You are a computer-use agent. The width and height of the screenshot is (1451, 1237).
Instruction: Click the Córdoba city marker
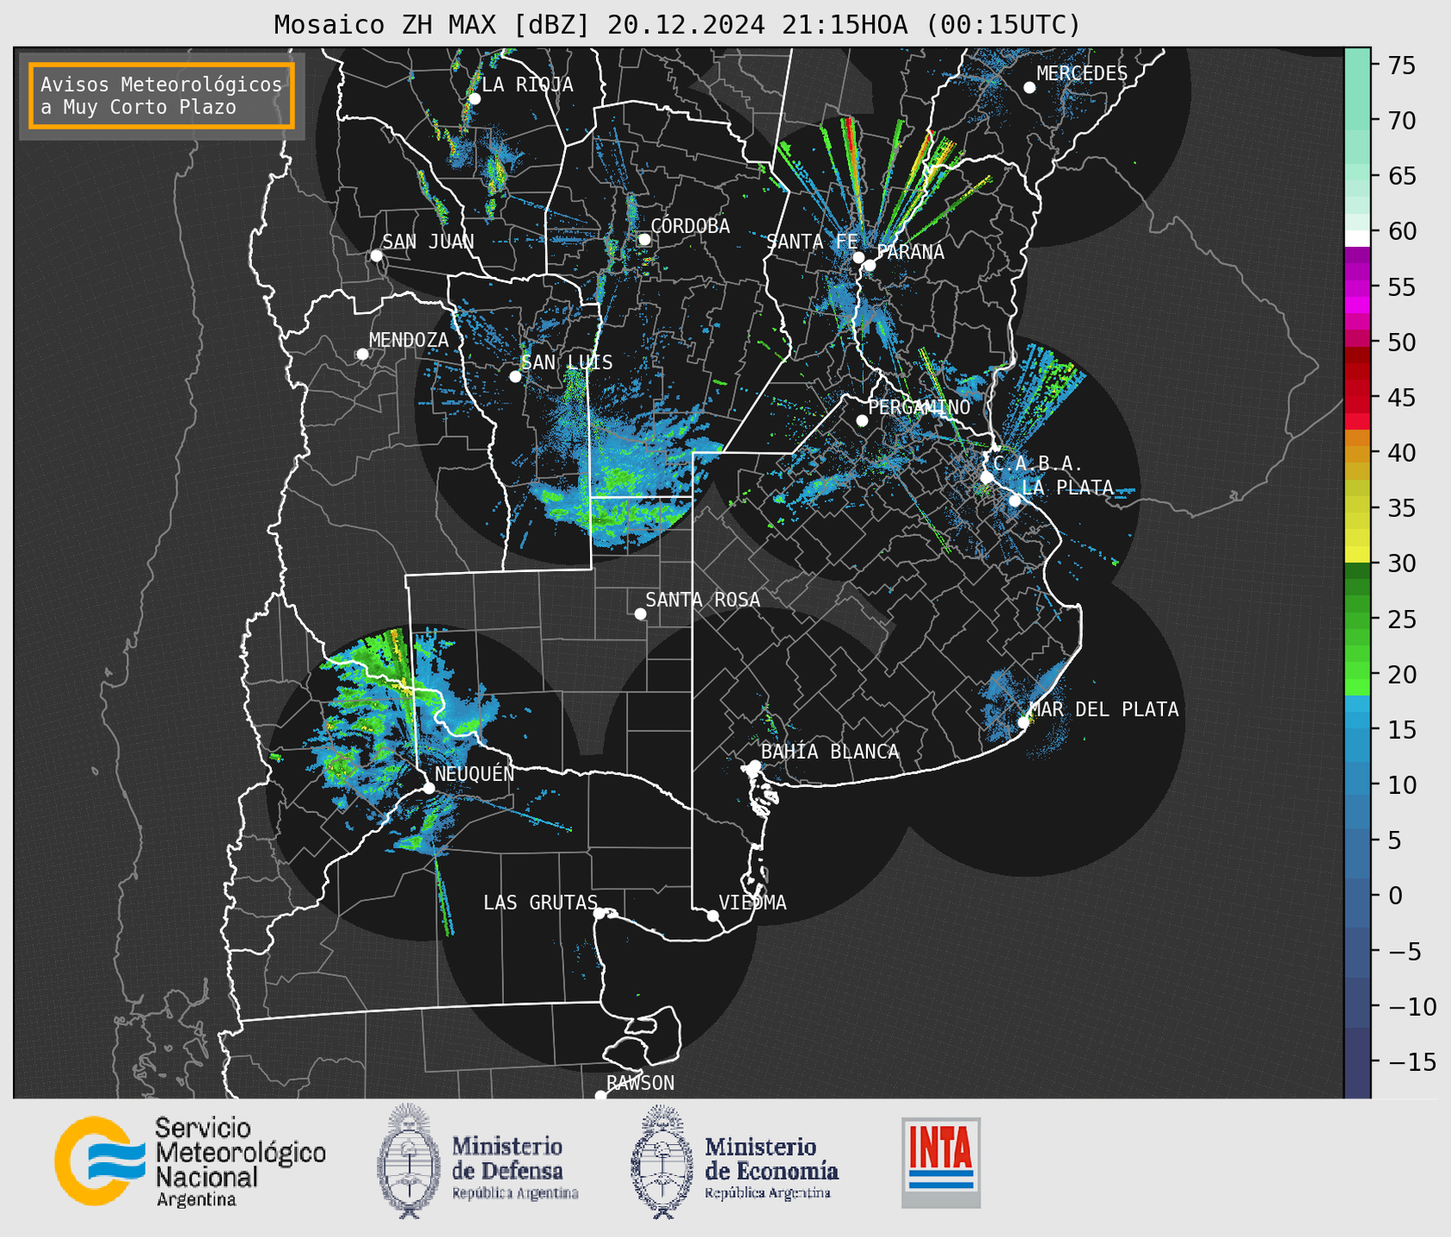pyautogui.click(x=644, y=239)
